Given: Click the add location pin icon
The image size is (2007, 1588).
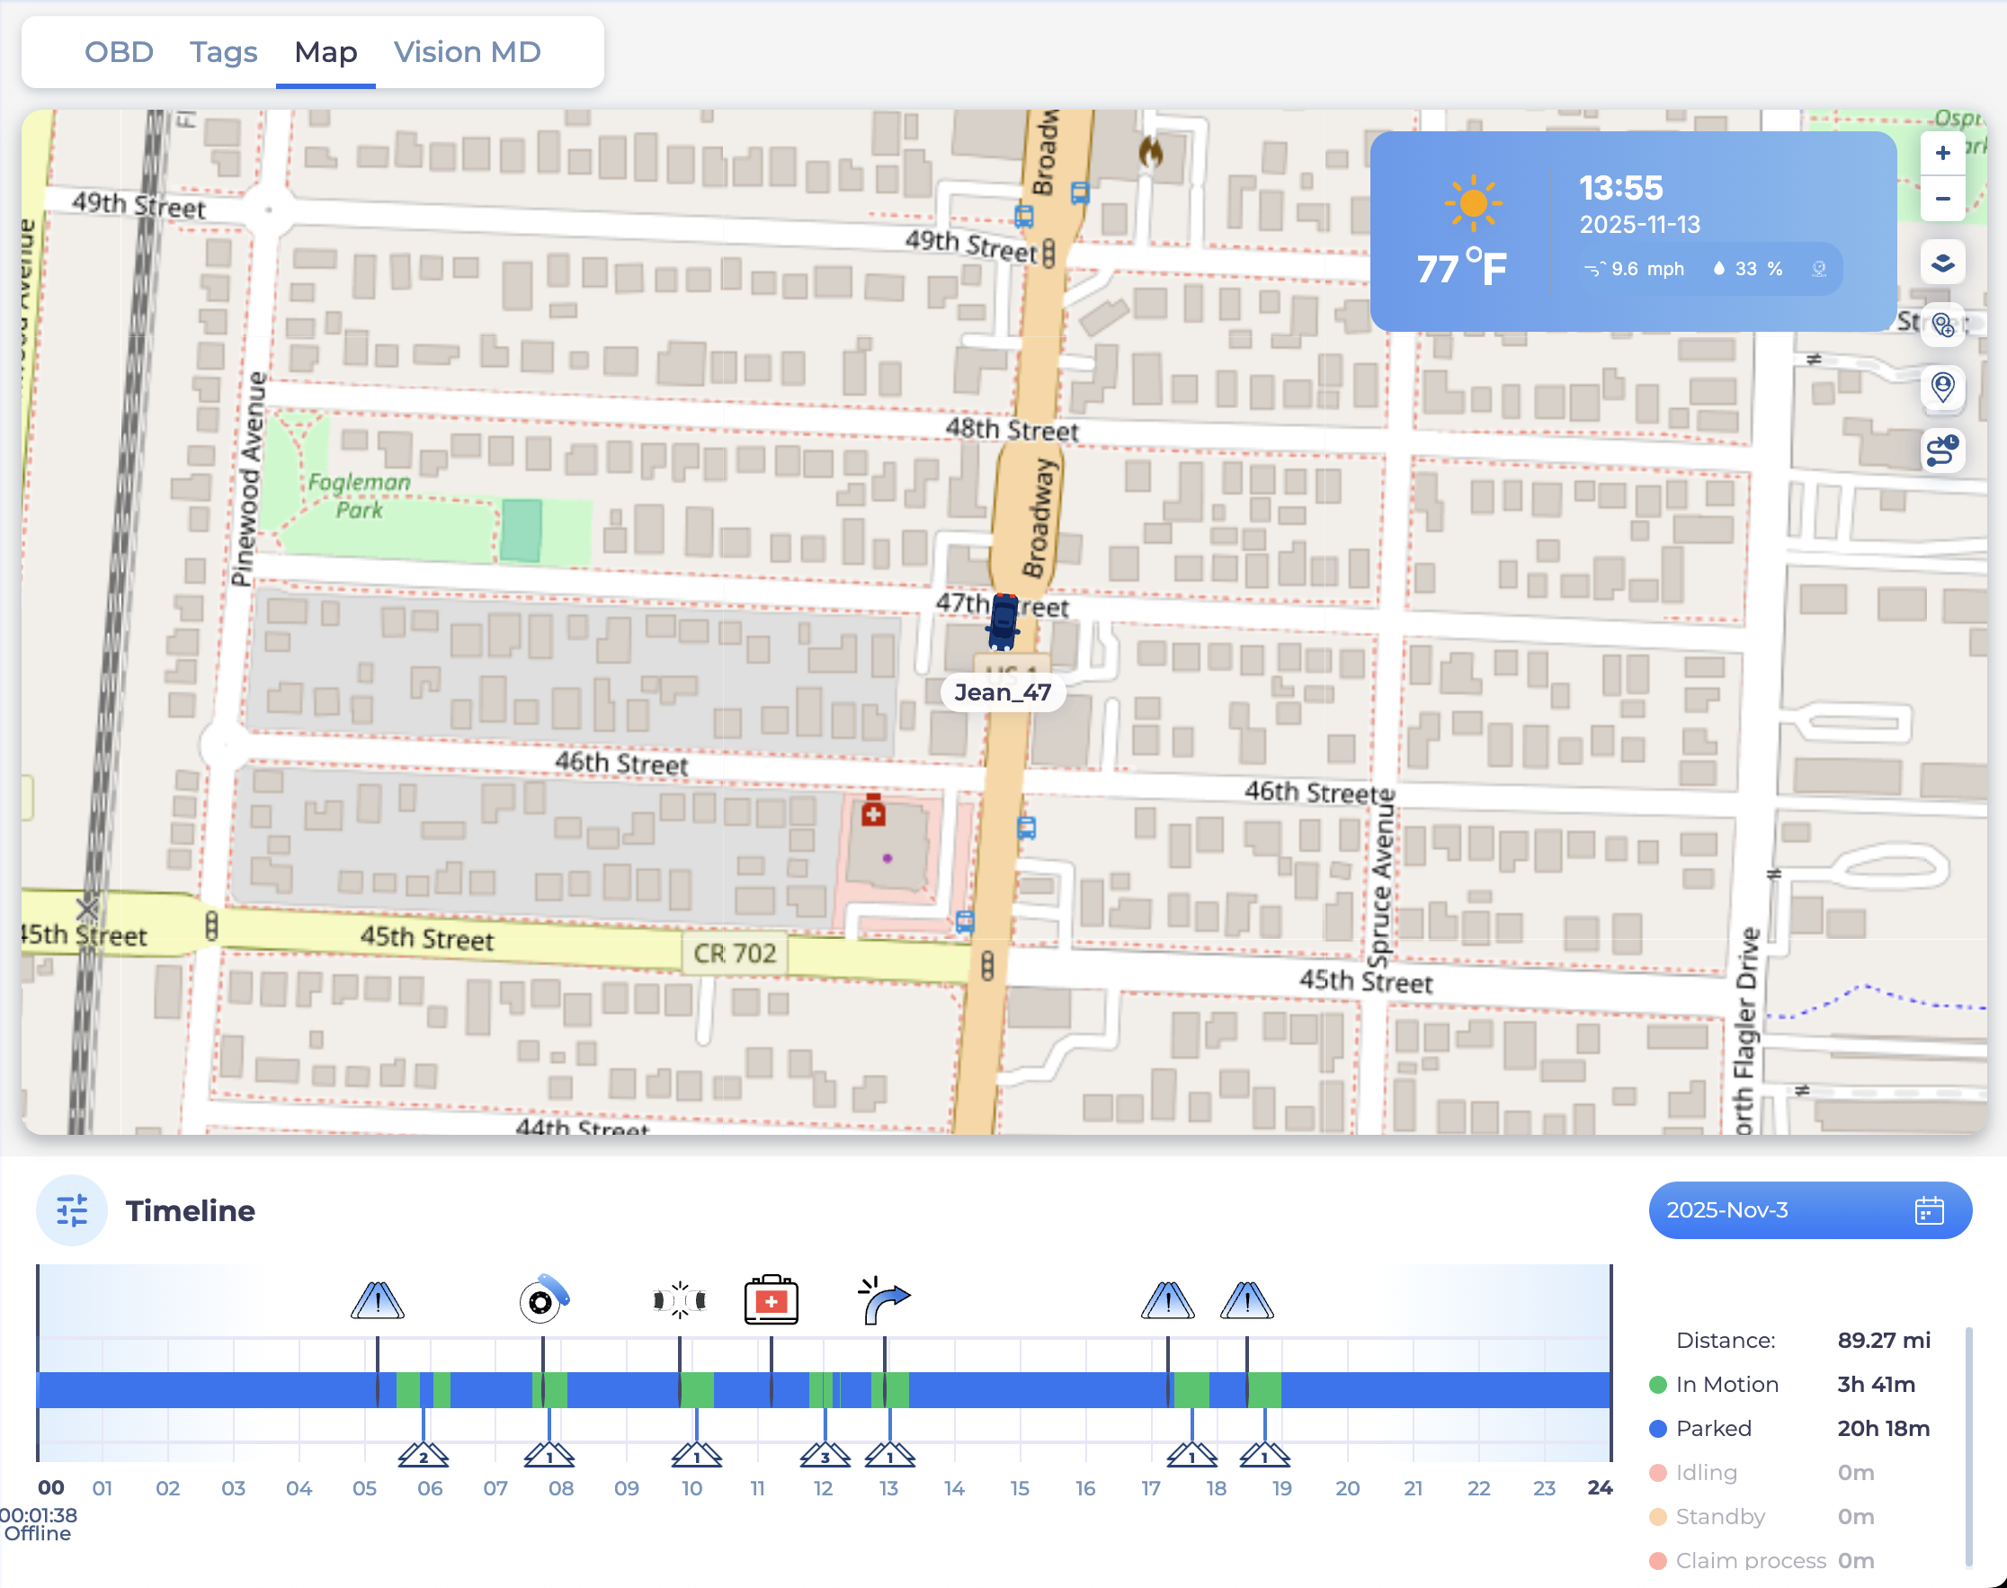Looking at the screenshot, I should pyautogui.click(x=1942, y=326).
